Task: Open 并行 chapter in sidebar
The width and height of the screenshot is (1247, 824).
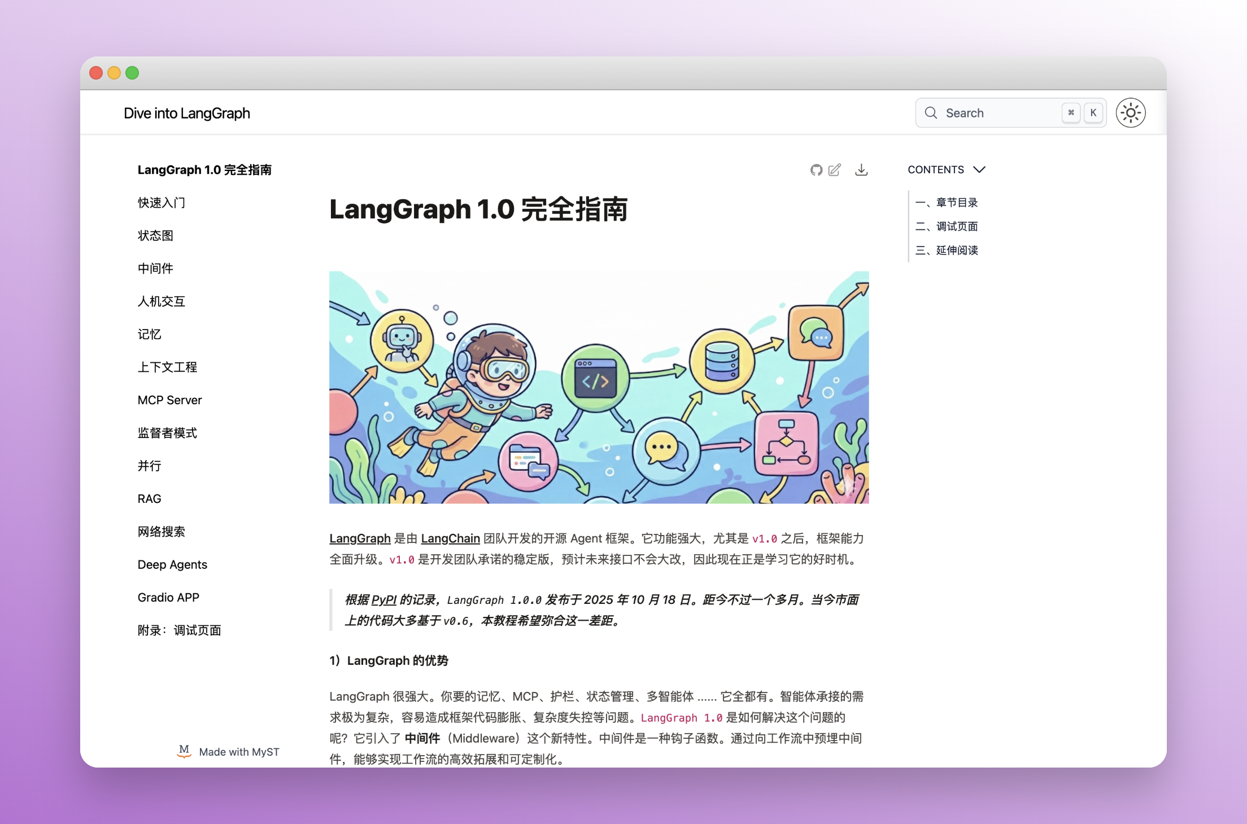Action: 150,466
